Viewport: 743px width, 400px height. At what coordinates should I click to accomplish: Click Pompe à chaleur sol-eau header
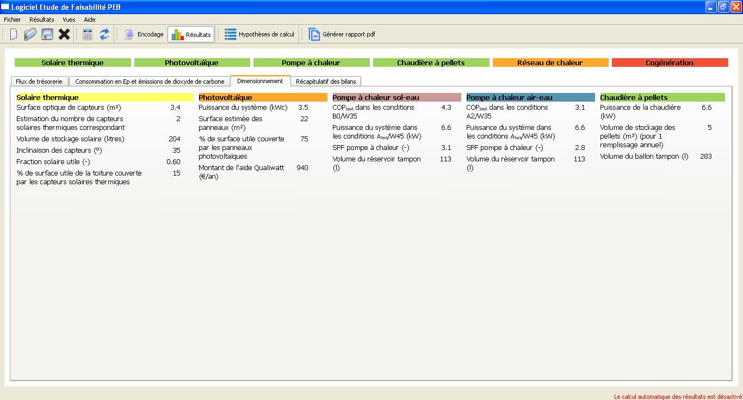tap(397, 97)
